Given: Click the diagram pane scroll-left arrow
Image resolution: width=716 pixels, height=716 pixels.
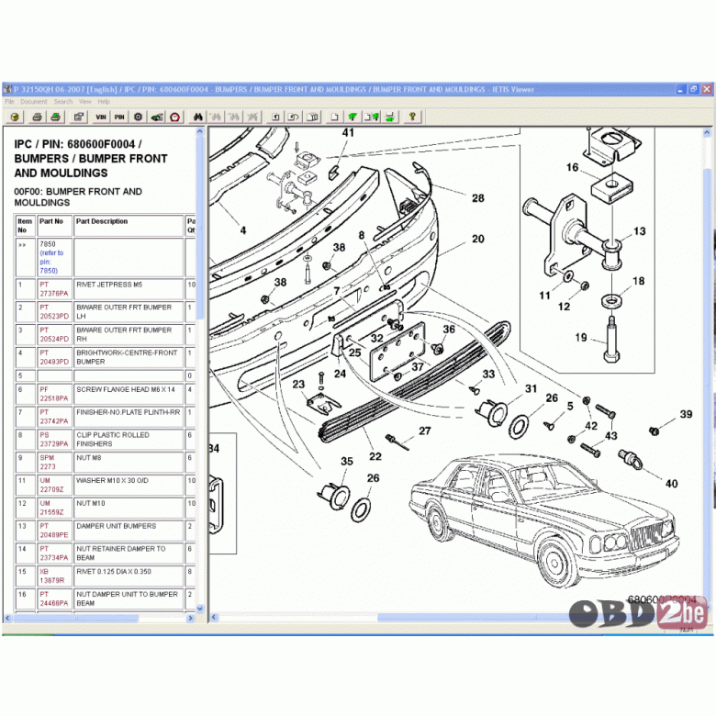Looking at the screenshot, I should [x=214, y=618].
